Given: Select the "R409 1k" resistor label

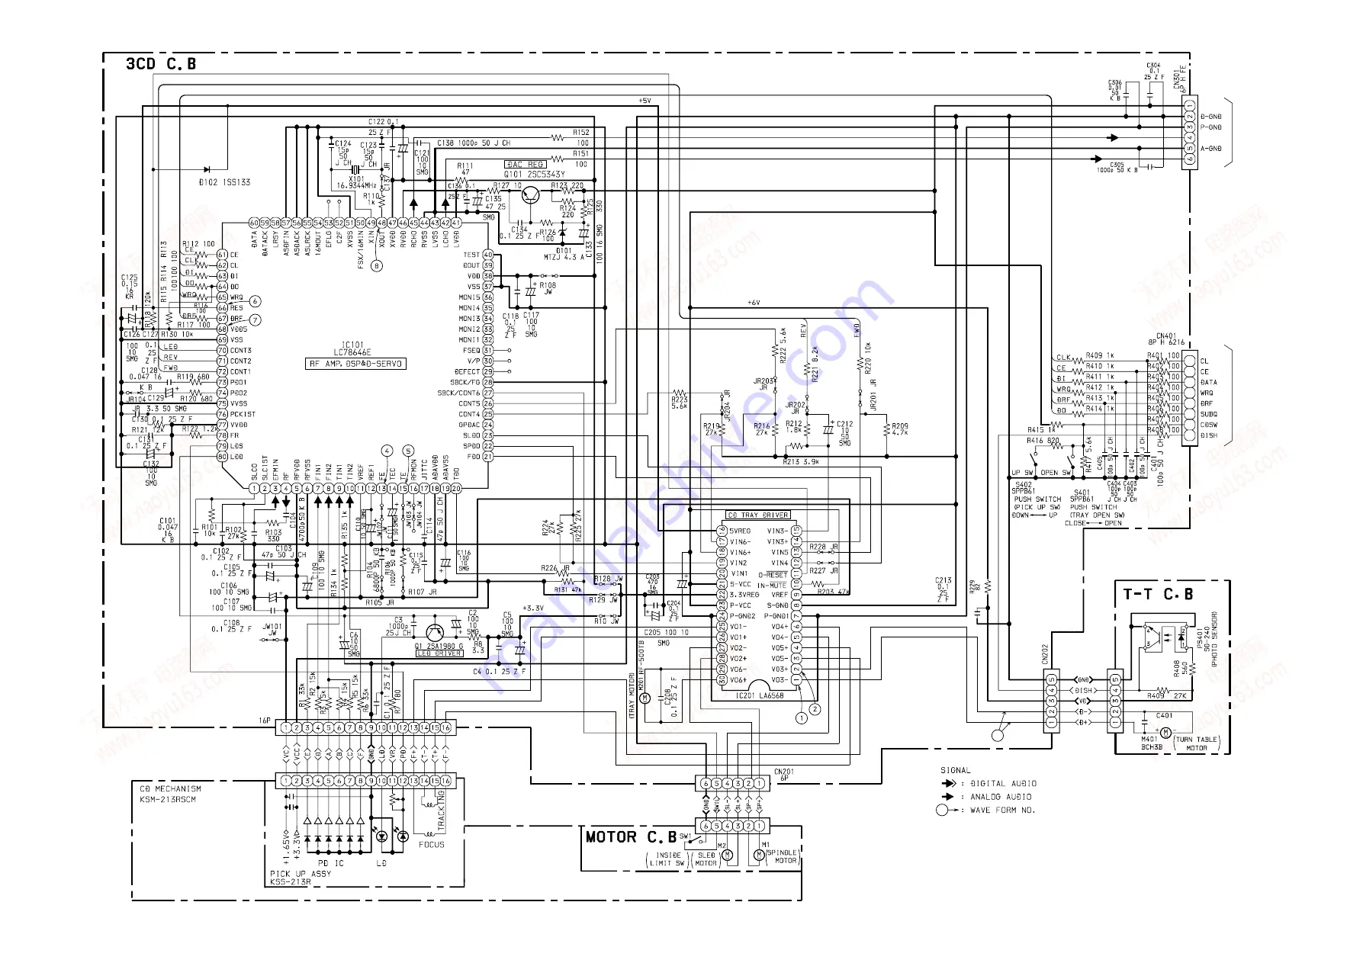Looking at the screenshot, I should pos(1100,355).
